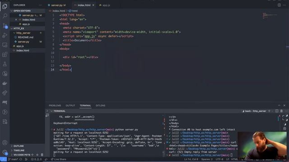This screenshot has height=162, width=289.
Task: Open the Remote Explorer icon
Action: coord(5,45)
